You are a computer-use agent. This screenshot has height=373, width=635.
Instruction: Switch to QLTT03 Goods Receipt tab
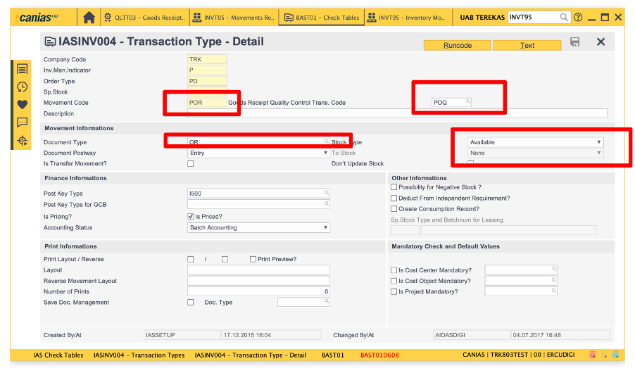[x=144, y=17]
